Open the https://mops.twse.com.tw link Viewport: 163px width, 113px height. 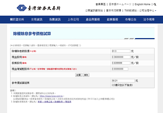pos(51,96)
